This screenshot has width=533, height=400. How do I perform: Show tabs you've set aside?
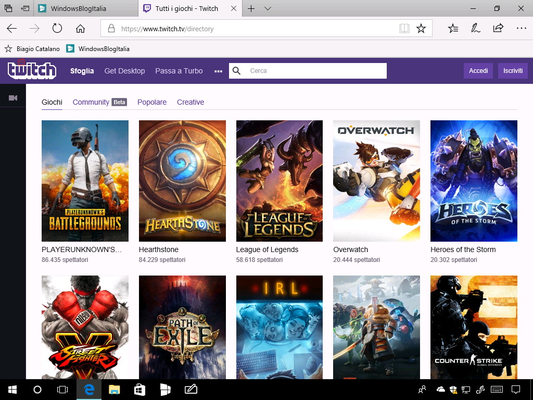(8, 8)
